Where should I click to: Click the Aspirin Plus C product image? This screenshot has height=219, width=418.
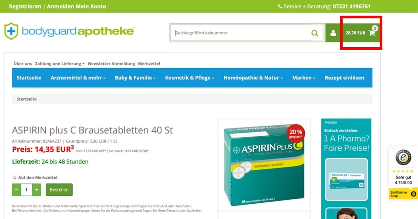264,164
